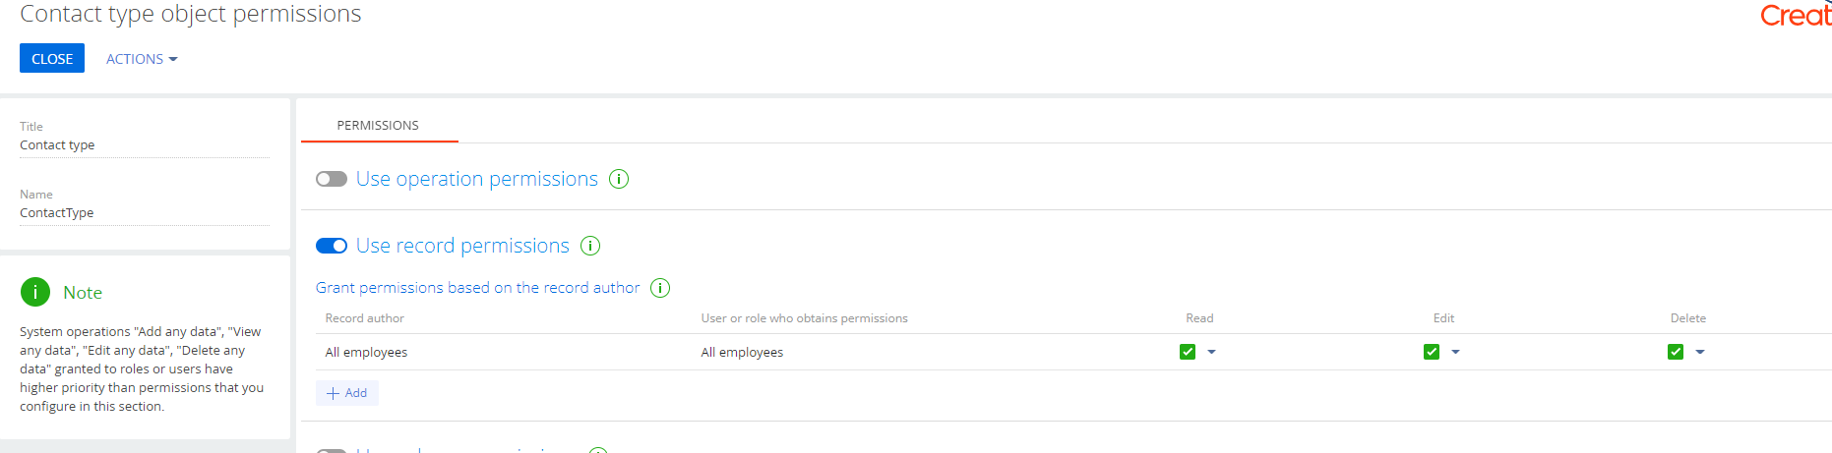This screenshot has width=1832, height=453.
Task: Click the CLOSE button
Action: 52,58
